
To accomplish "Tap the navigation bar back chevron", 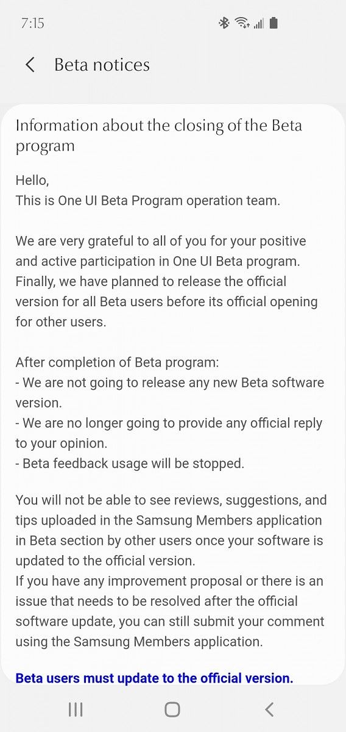I will [269, 709].
